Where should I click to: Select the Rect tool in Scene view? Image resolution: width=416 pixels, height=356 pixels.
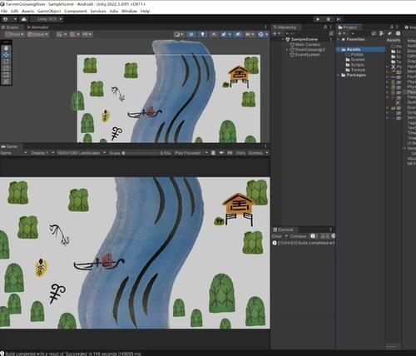[6, 75]
